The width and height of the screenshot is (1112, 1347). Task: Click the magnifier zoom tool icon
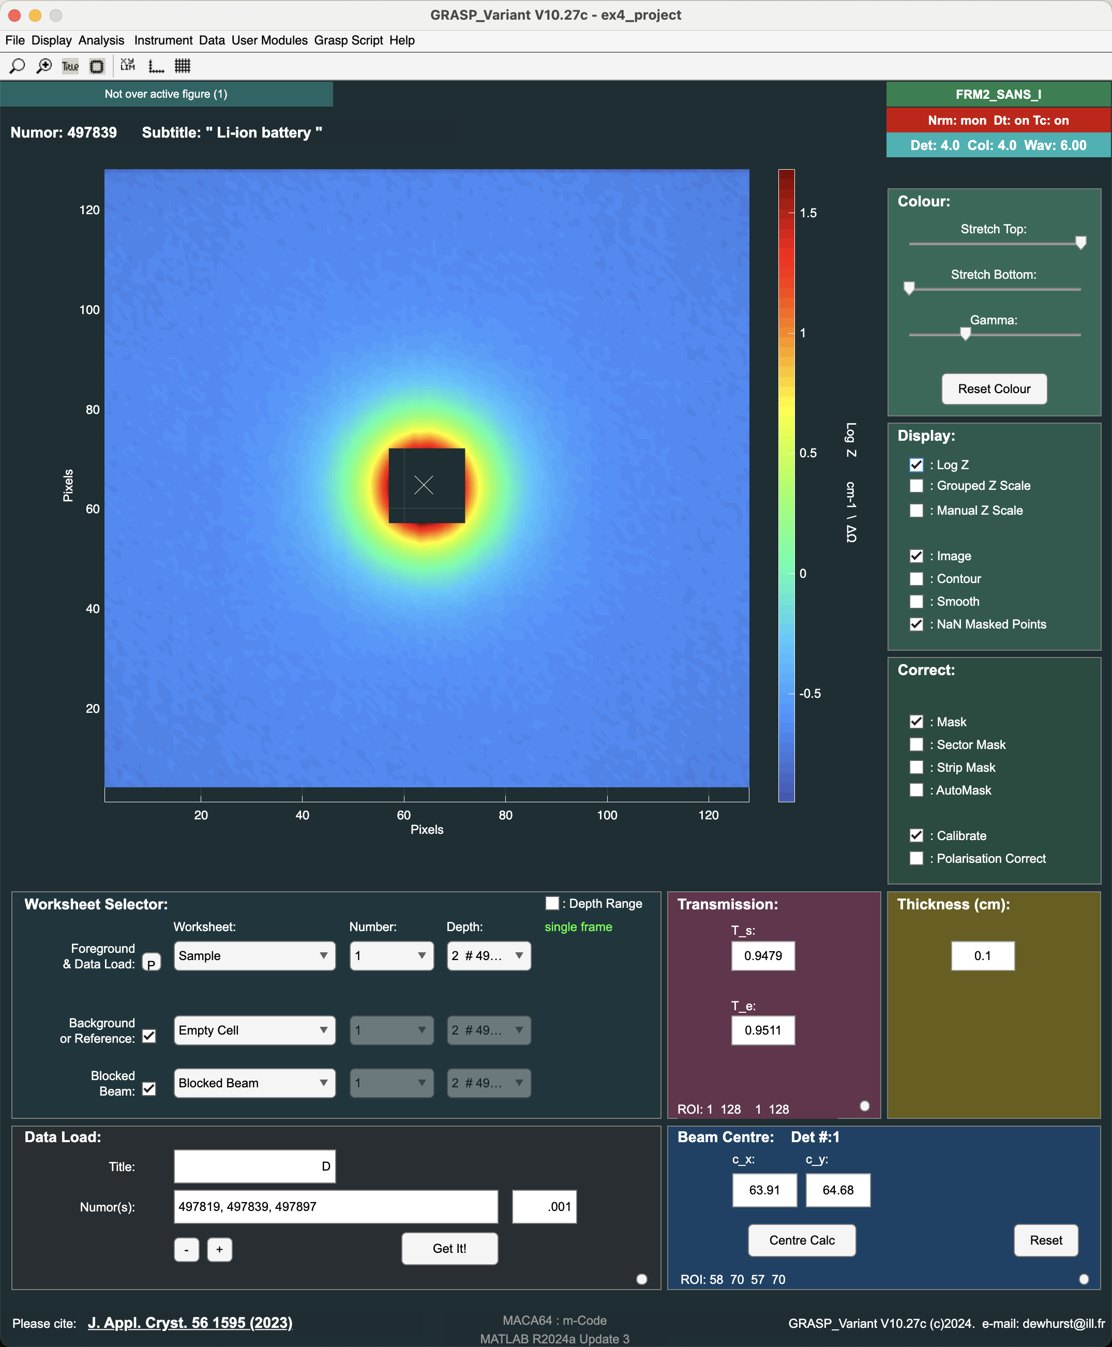tap(17, 66)
